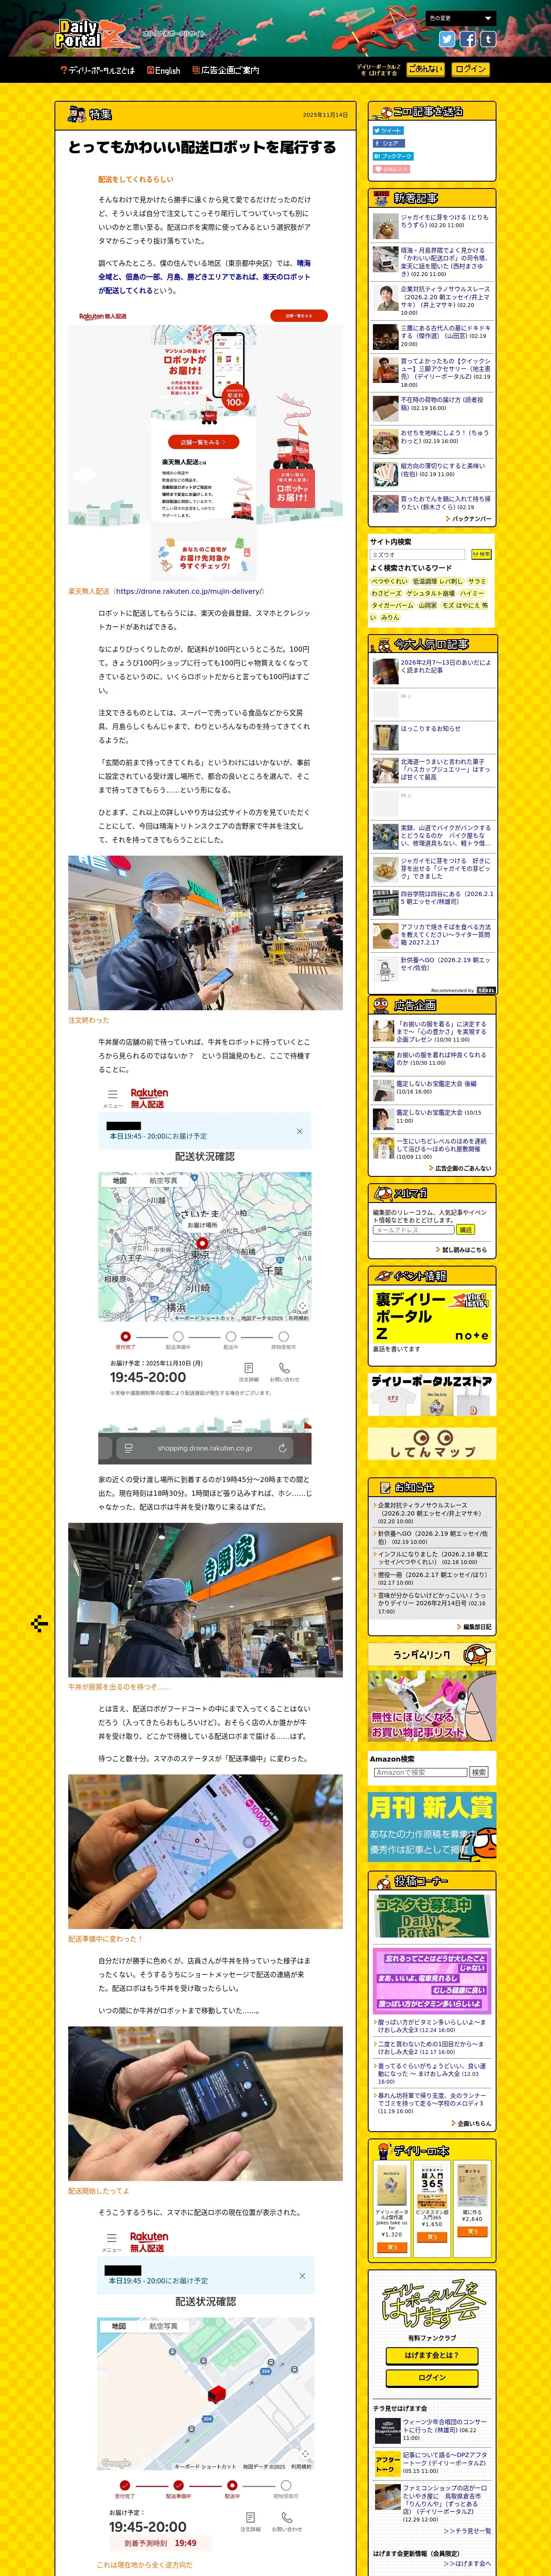Open the 月刊 新人賞 banner

432,1826
